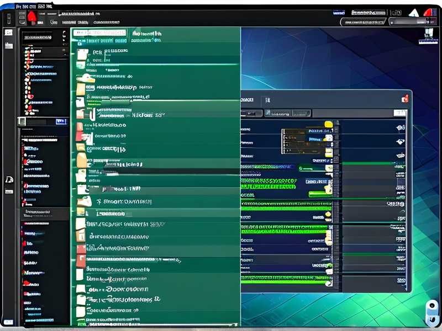Viewport: 442px width, 331px height.
Task: Click the red triangle icon at top right
Action: pos(429,12)
